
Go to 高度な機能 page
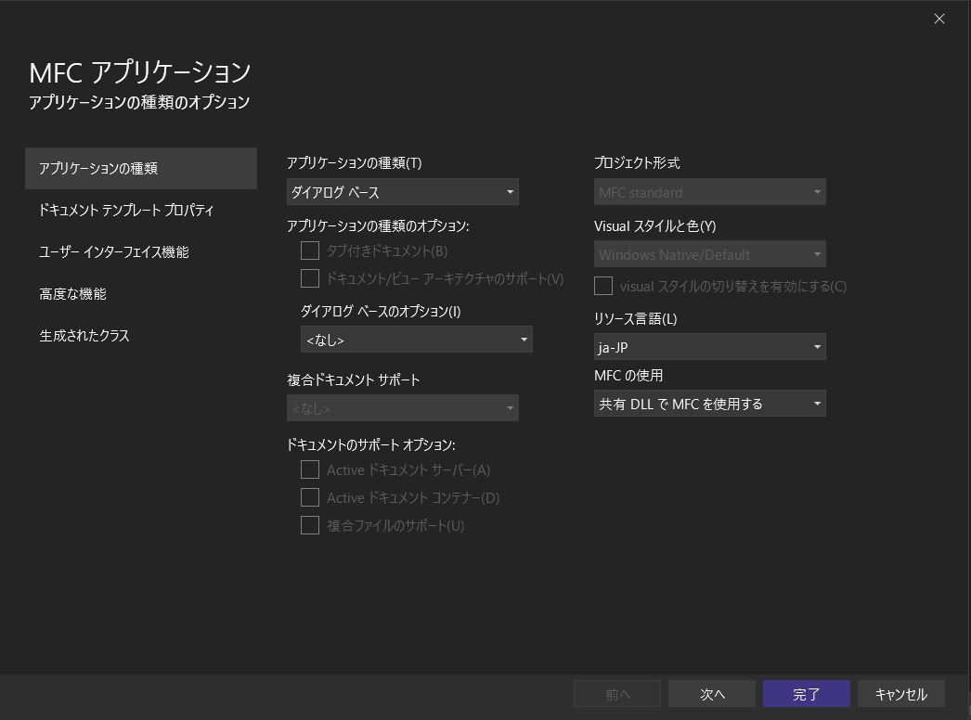[72, 294]
